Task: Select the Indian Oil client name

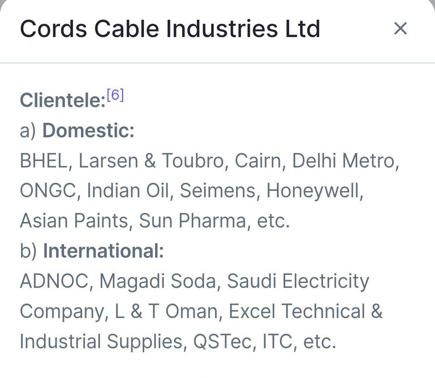Action: [x=127, y=191]
